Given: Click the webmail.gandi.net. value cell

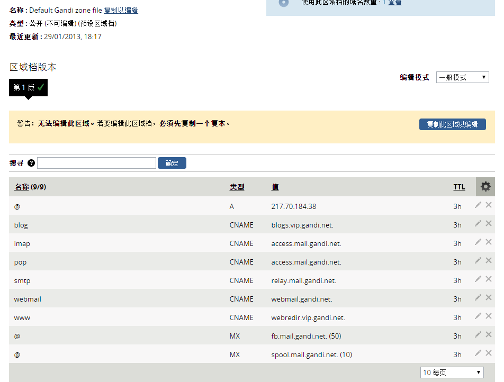Looking at the screenshot, I should 302,299.
